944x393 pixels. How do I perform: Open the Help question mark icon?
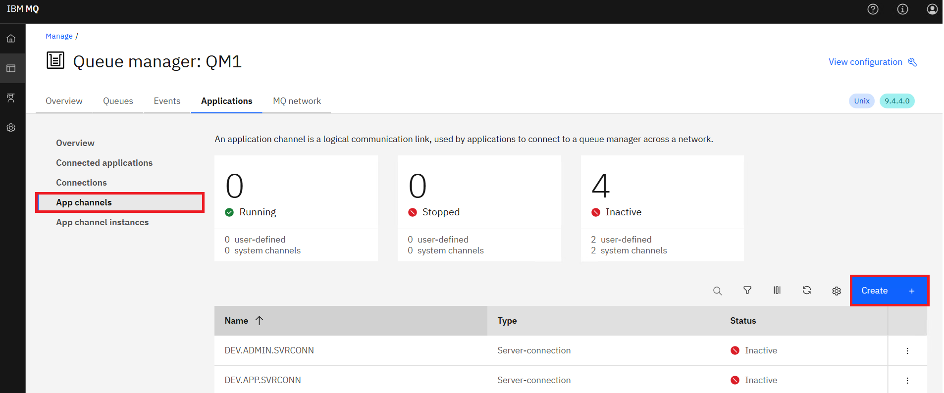click(x=873, y=9)
